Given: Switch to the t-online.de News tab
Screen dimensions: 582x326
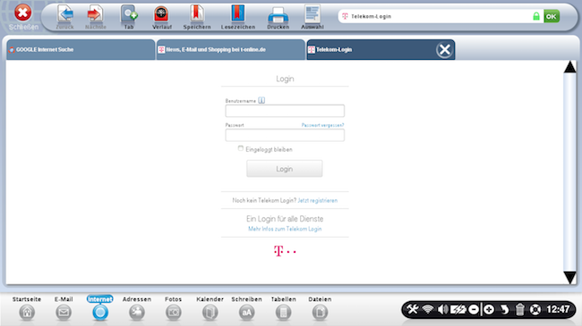Looking at the screenshot, I should 230,50.
